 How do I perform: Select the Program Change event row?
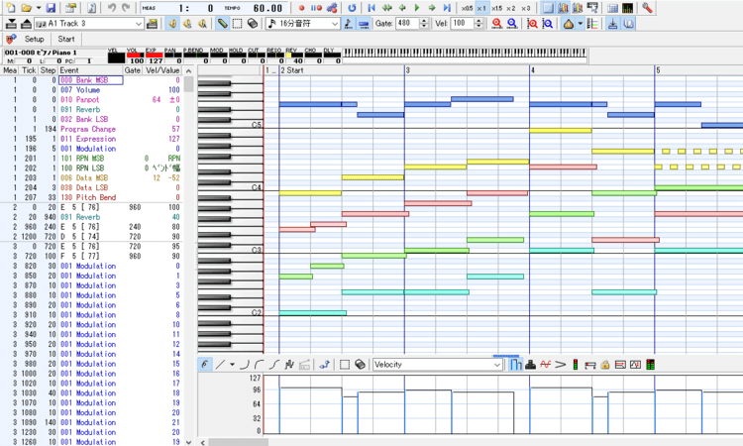(x=88, y=129)
